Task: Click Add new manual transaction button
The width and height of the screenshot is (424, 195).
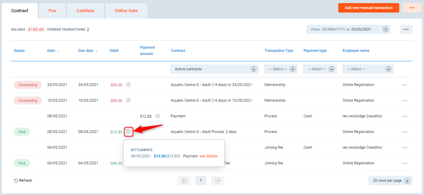Action: 369,8
